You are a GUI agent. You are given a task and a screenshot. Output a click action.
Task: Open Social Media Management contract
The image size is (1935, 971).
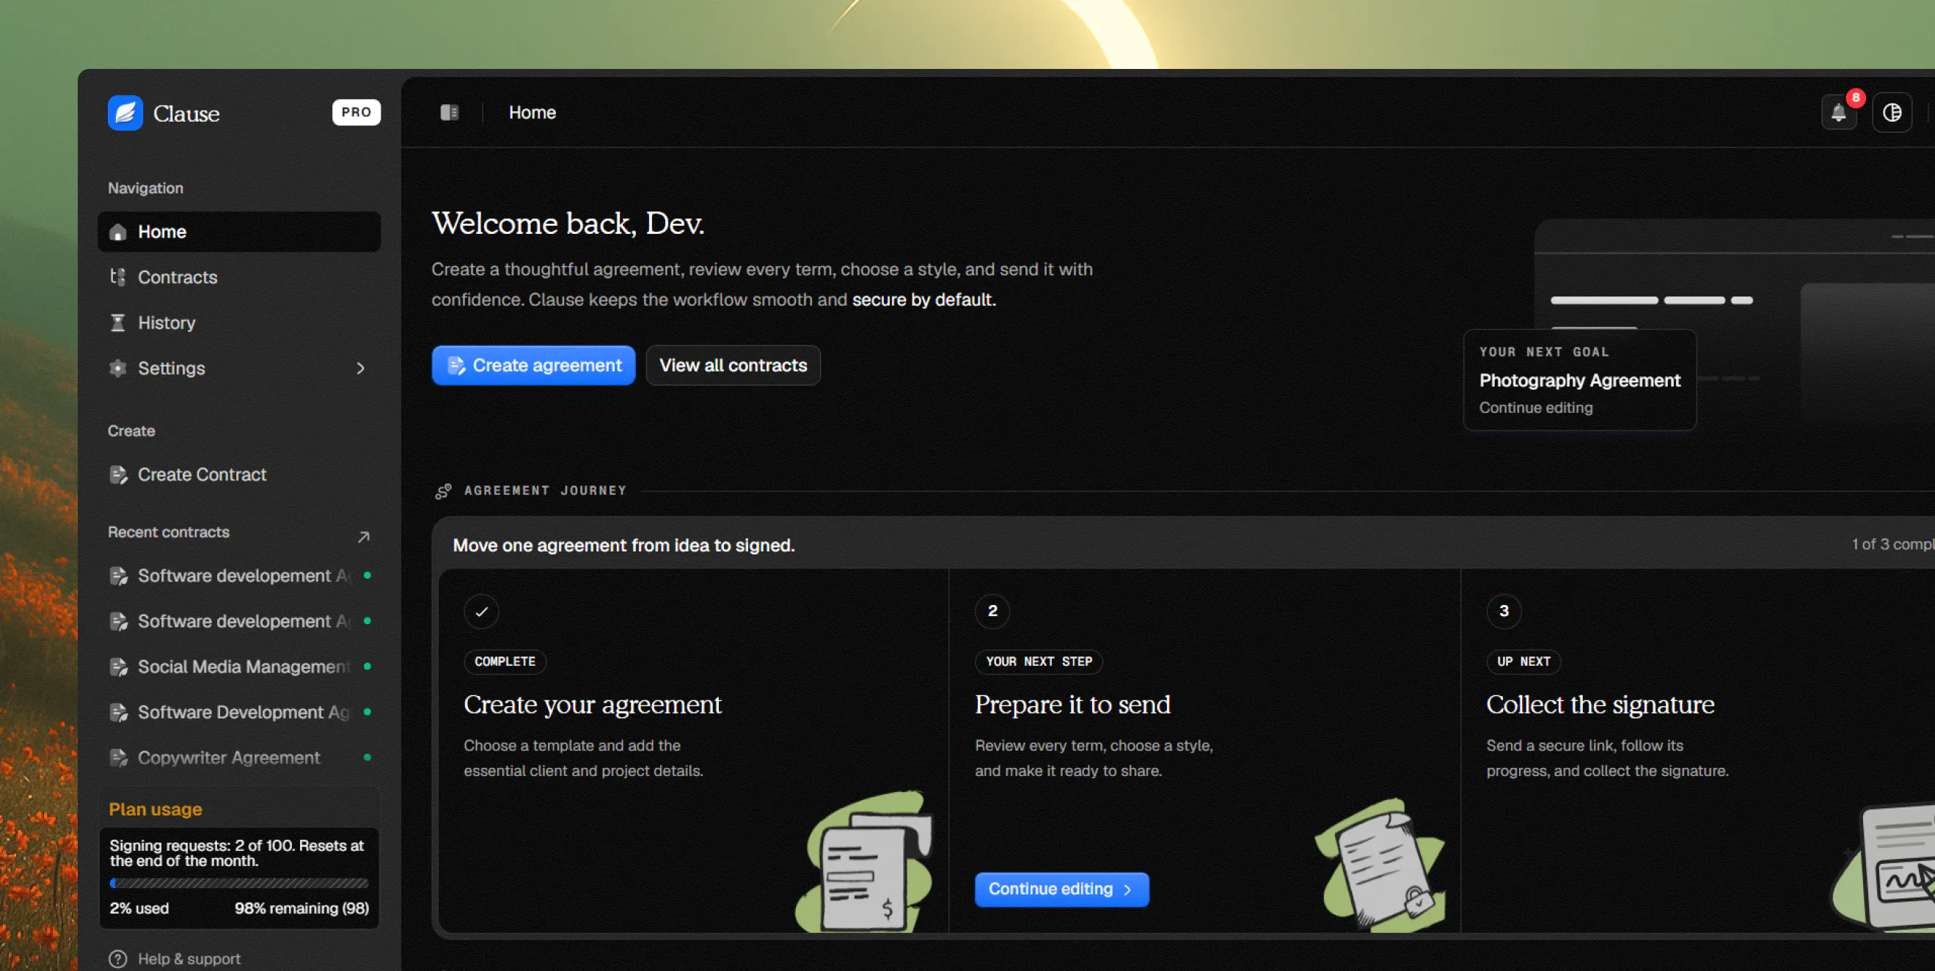pyautogui.click(x=239, y=667)
